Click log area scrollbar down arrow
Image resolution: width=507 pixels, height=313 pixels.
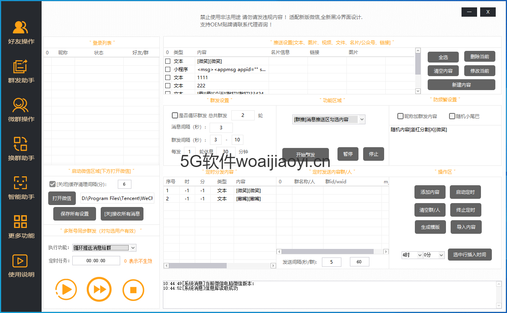tap(499, 306)
